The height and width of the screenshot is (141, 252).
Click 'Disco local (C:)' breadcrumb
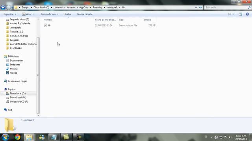41,7
